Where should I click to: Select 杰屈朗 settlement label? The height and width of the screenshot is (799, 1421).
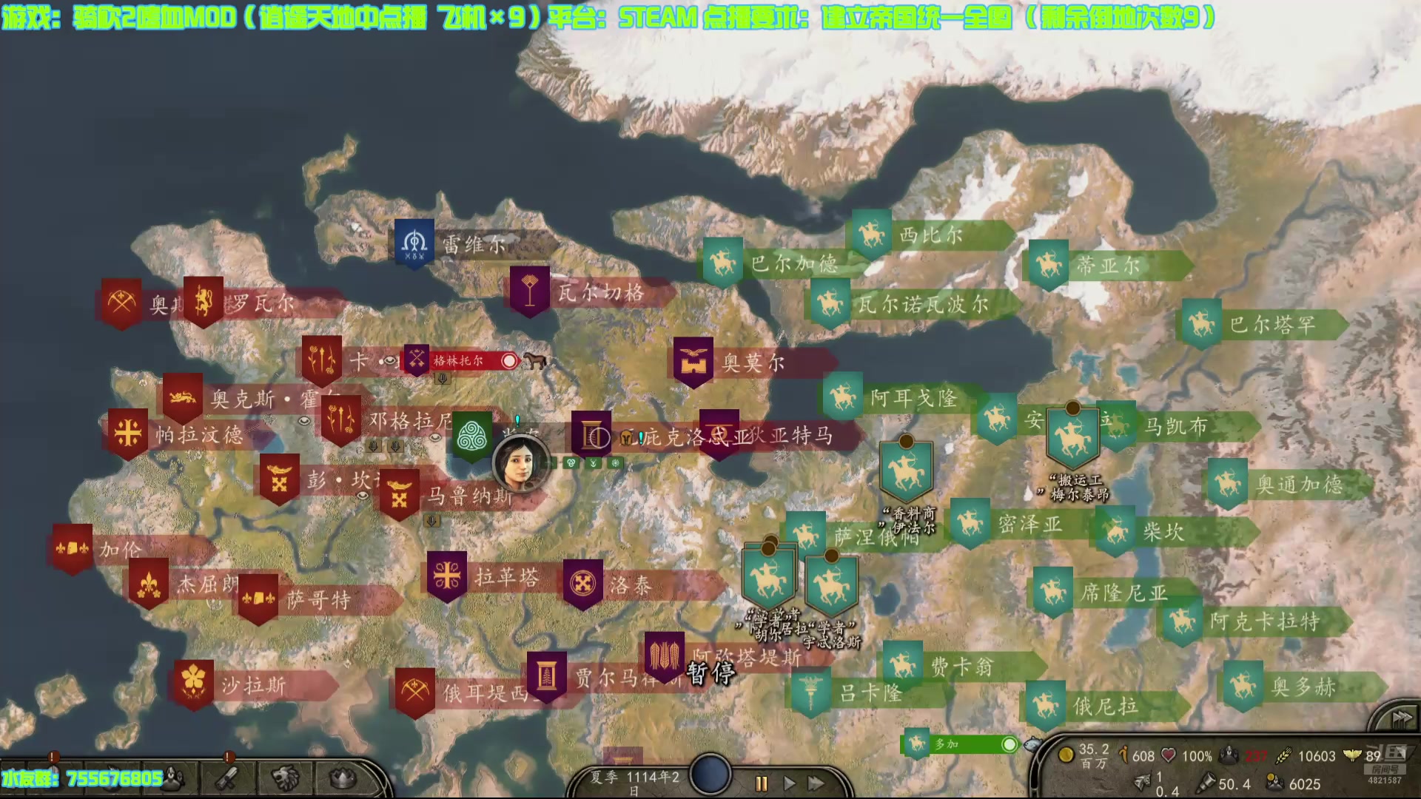click(207, 584)
